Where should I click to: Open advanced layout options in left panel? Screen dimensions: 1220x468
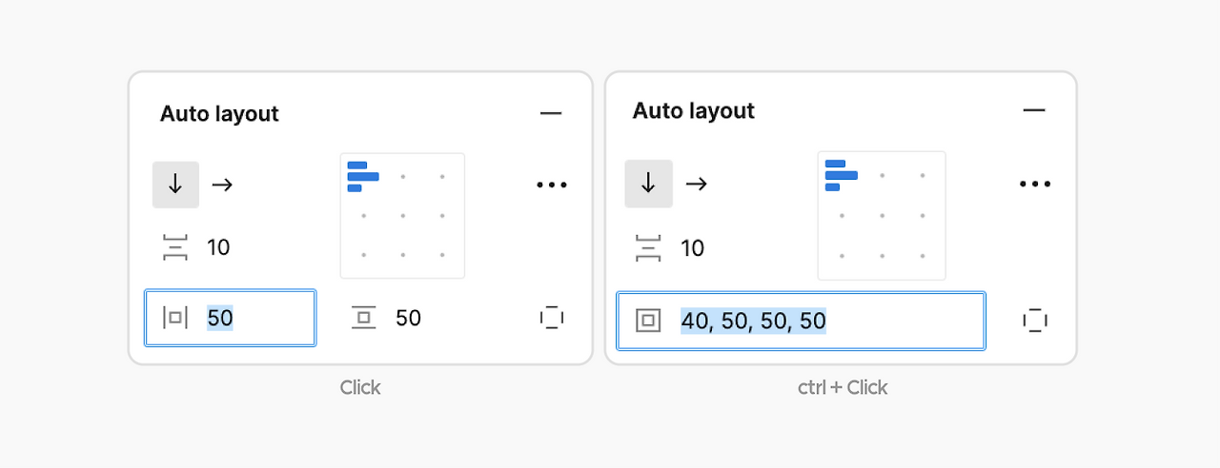click(551, 185)
